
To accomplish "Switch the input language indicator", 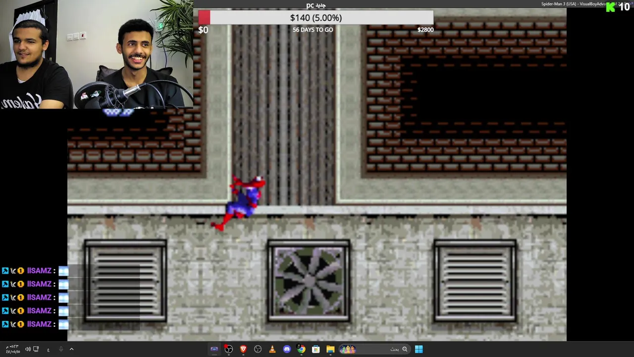I will (48, 350).
